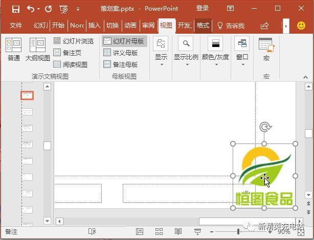
Task: Switch to Slide Sorter view in status bar
Action: (159, 232)
